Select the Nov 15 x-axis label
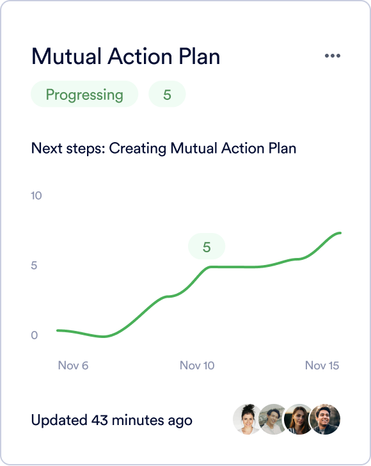Screen dimensions: 371x466 coord(322,366)
